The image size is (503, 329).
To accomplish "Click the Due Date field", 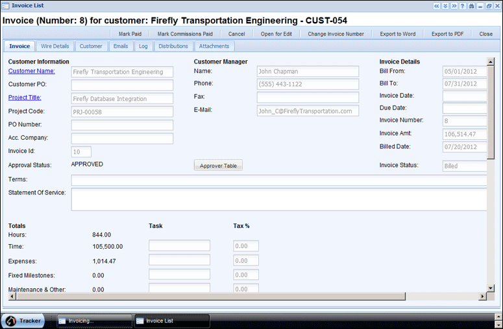I will [x=465, y=108].
